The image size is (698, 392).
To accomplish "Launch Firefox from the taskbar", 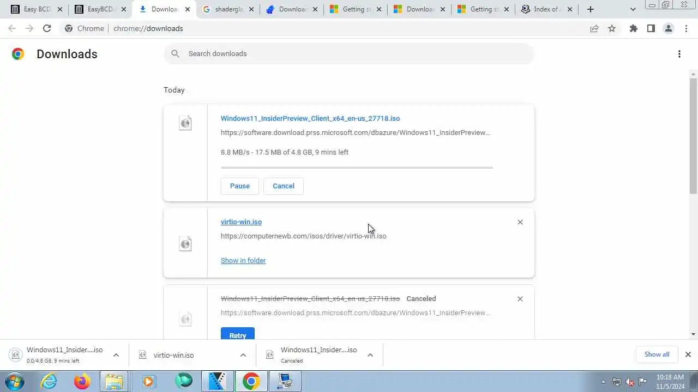I will (82, 381).
